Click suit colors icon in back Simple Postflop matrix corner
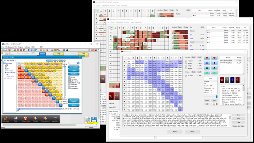 (x=97, y=11)
